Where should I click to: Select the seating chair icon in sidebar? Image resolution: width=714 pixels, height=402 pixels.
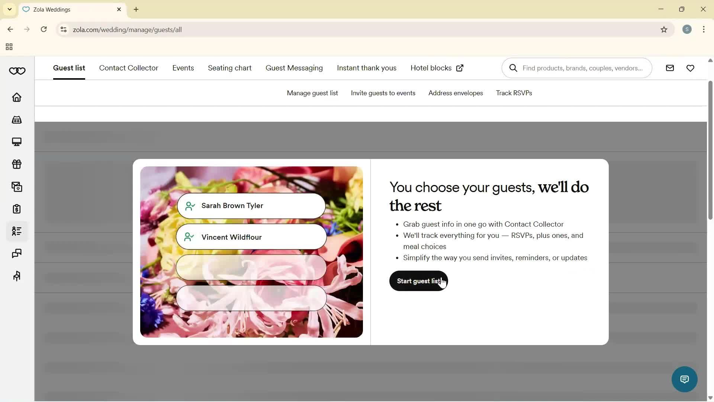pos(17,276)
